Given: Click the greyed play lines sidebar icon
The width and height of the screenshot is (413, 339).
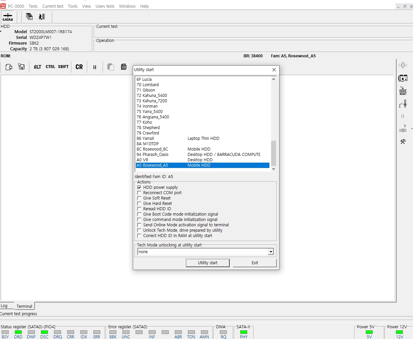Looking at the screenshot, I should point(403,129).
